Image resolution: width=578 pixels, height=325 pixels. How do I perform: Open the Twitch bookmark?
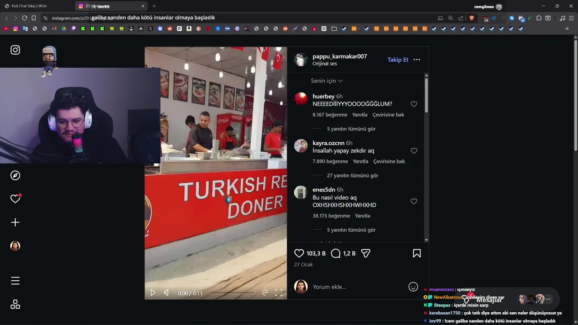74,28
